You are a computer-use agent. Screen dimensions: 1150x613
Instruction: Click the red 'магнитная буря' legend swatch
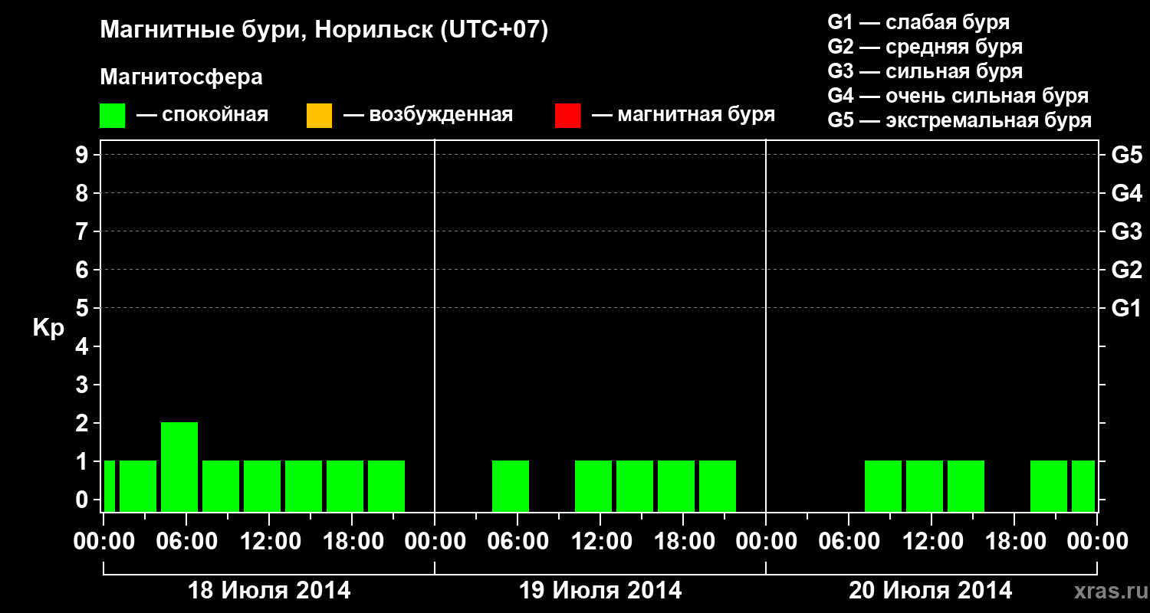click(x=567, y=116)
